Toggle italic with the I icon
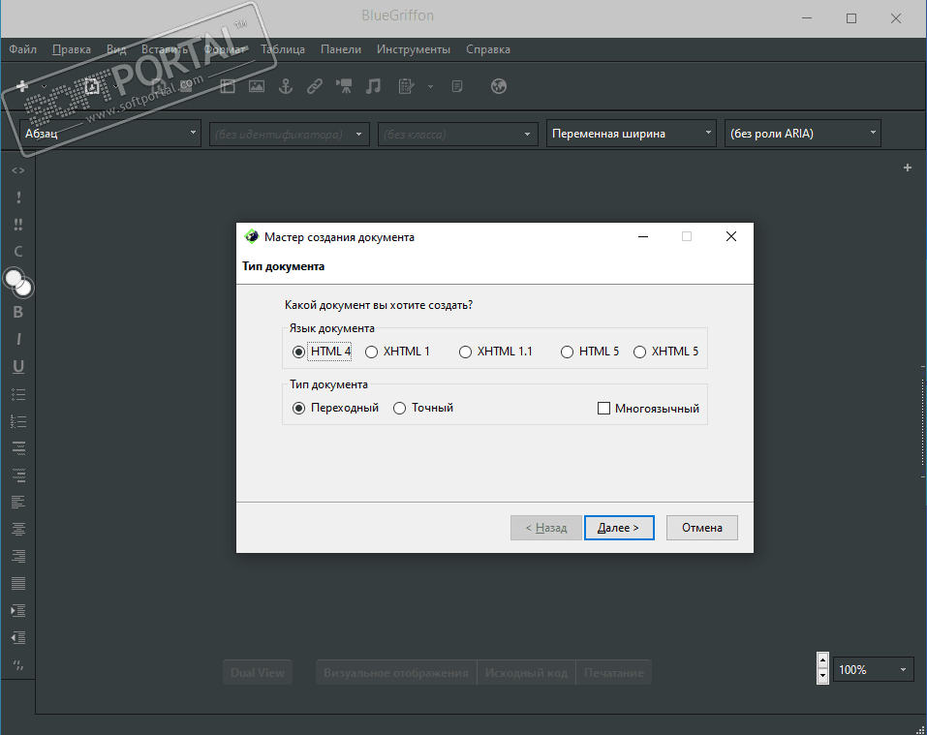Viewport: 927px width, 735px height. click(x=18, y=339)
